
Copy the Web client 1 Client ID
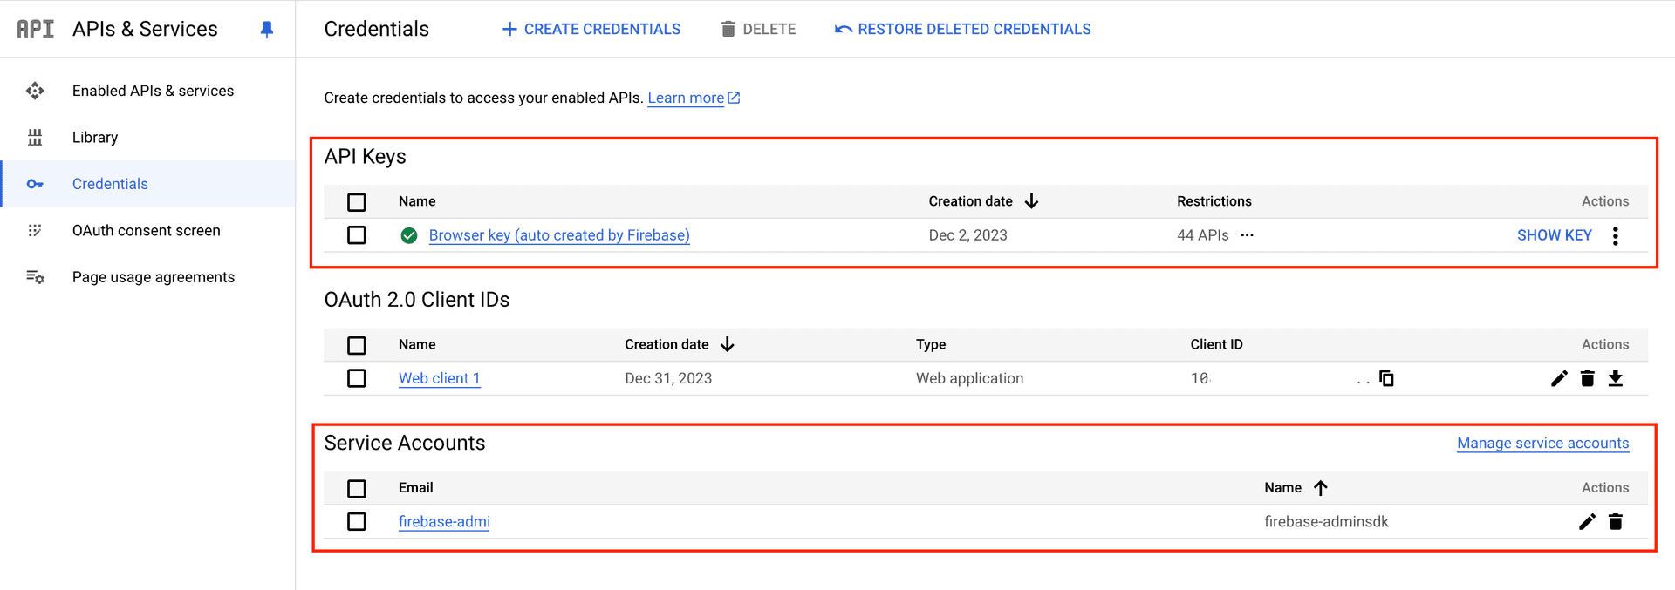1386,378
